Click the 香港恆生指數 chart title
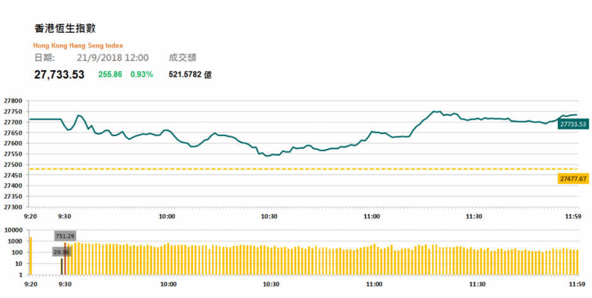The width and height of the screenshot is (592, 298). [65, 28]
